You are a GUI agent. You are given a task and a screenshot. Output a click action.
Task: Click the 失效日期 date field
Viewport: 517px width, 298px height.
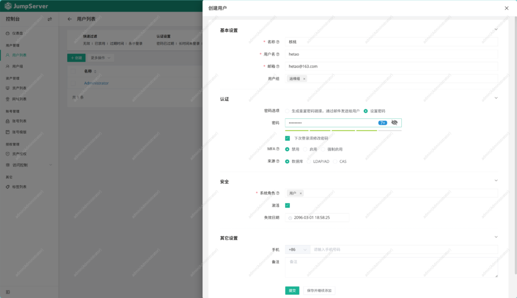pyautogui.click(x=318, y=217)
